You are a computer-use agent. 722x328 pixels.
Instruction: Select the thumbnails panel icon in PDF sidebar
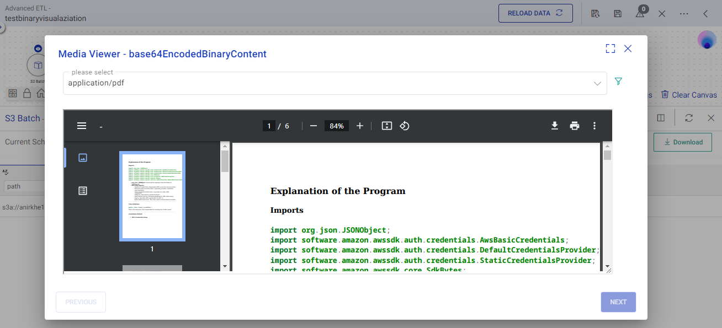(x=82, y=157)
